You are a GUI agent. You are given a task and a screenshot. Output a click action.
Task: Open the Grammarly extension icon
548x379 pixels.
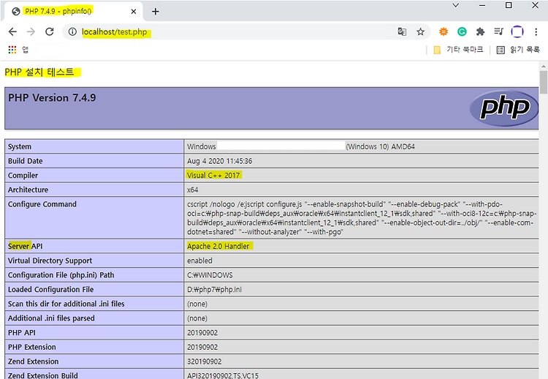pyautogui.click(x=462, y=32)
